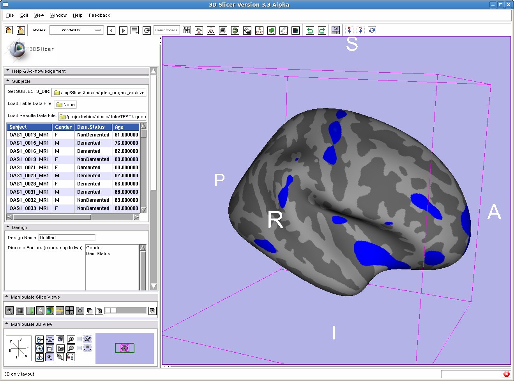Click the stereo red-blue glasses icon

point(71,357)
